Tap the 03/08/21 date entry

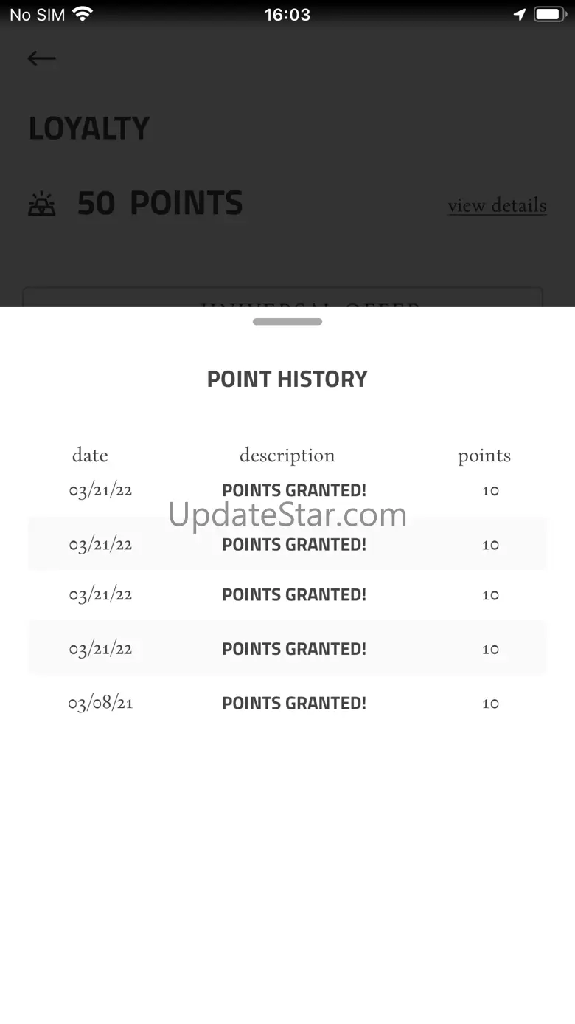(x=101, y=703)
